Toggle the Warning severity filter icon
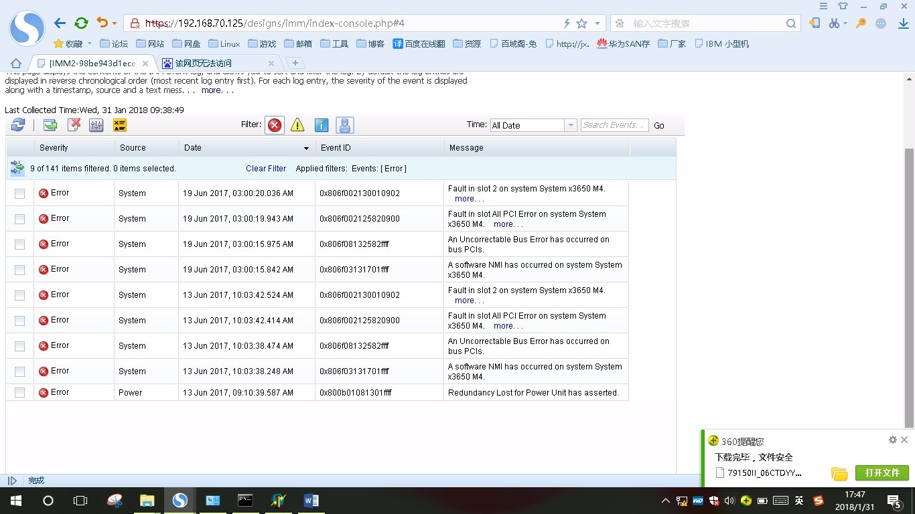 (297, 125)
